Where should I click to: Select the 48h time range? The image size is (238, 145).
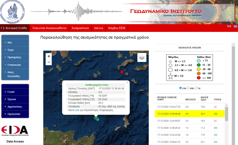click(188, 88)
